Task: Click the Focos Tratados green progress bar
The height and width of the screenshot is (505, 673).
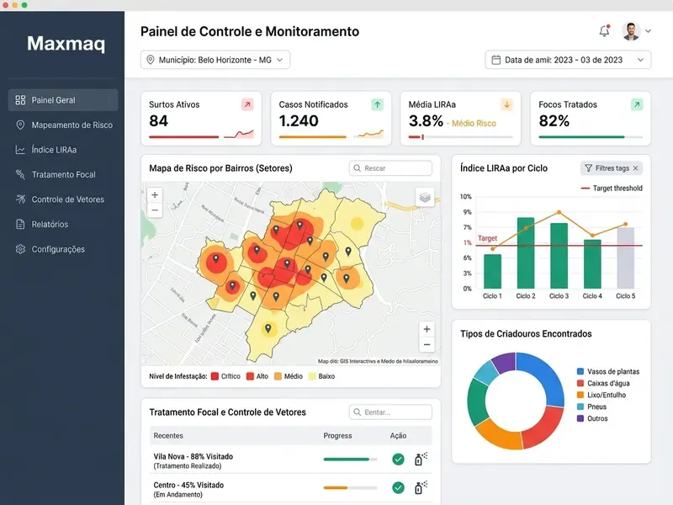Action: tap(581, 137)
